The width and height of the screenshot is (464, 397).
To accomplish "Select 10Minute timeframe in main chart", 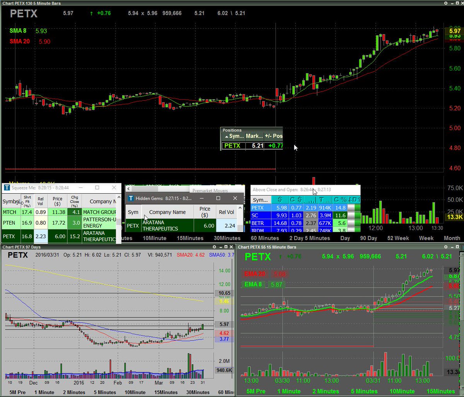I will [155, 238].
